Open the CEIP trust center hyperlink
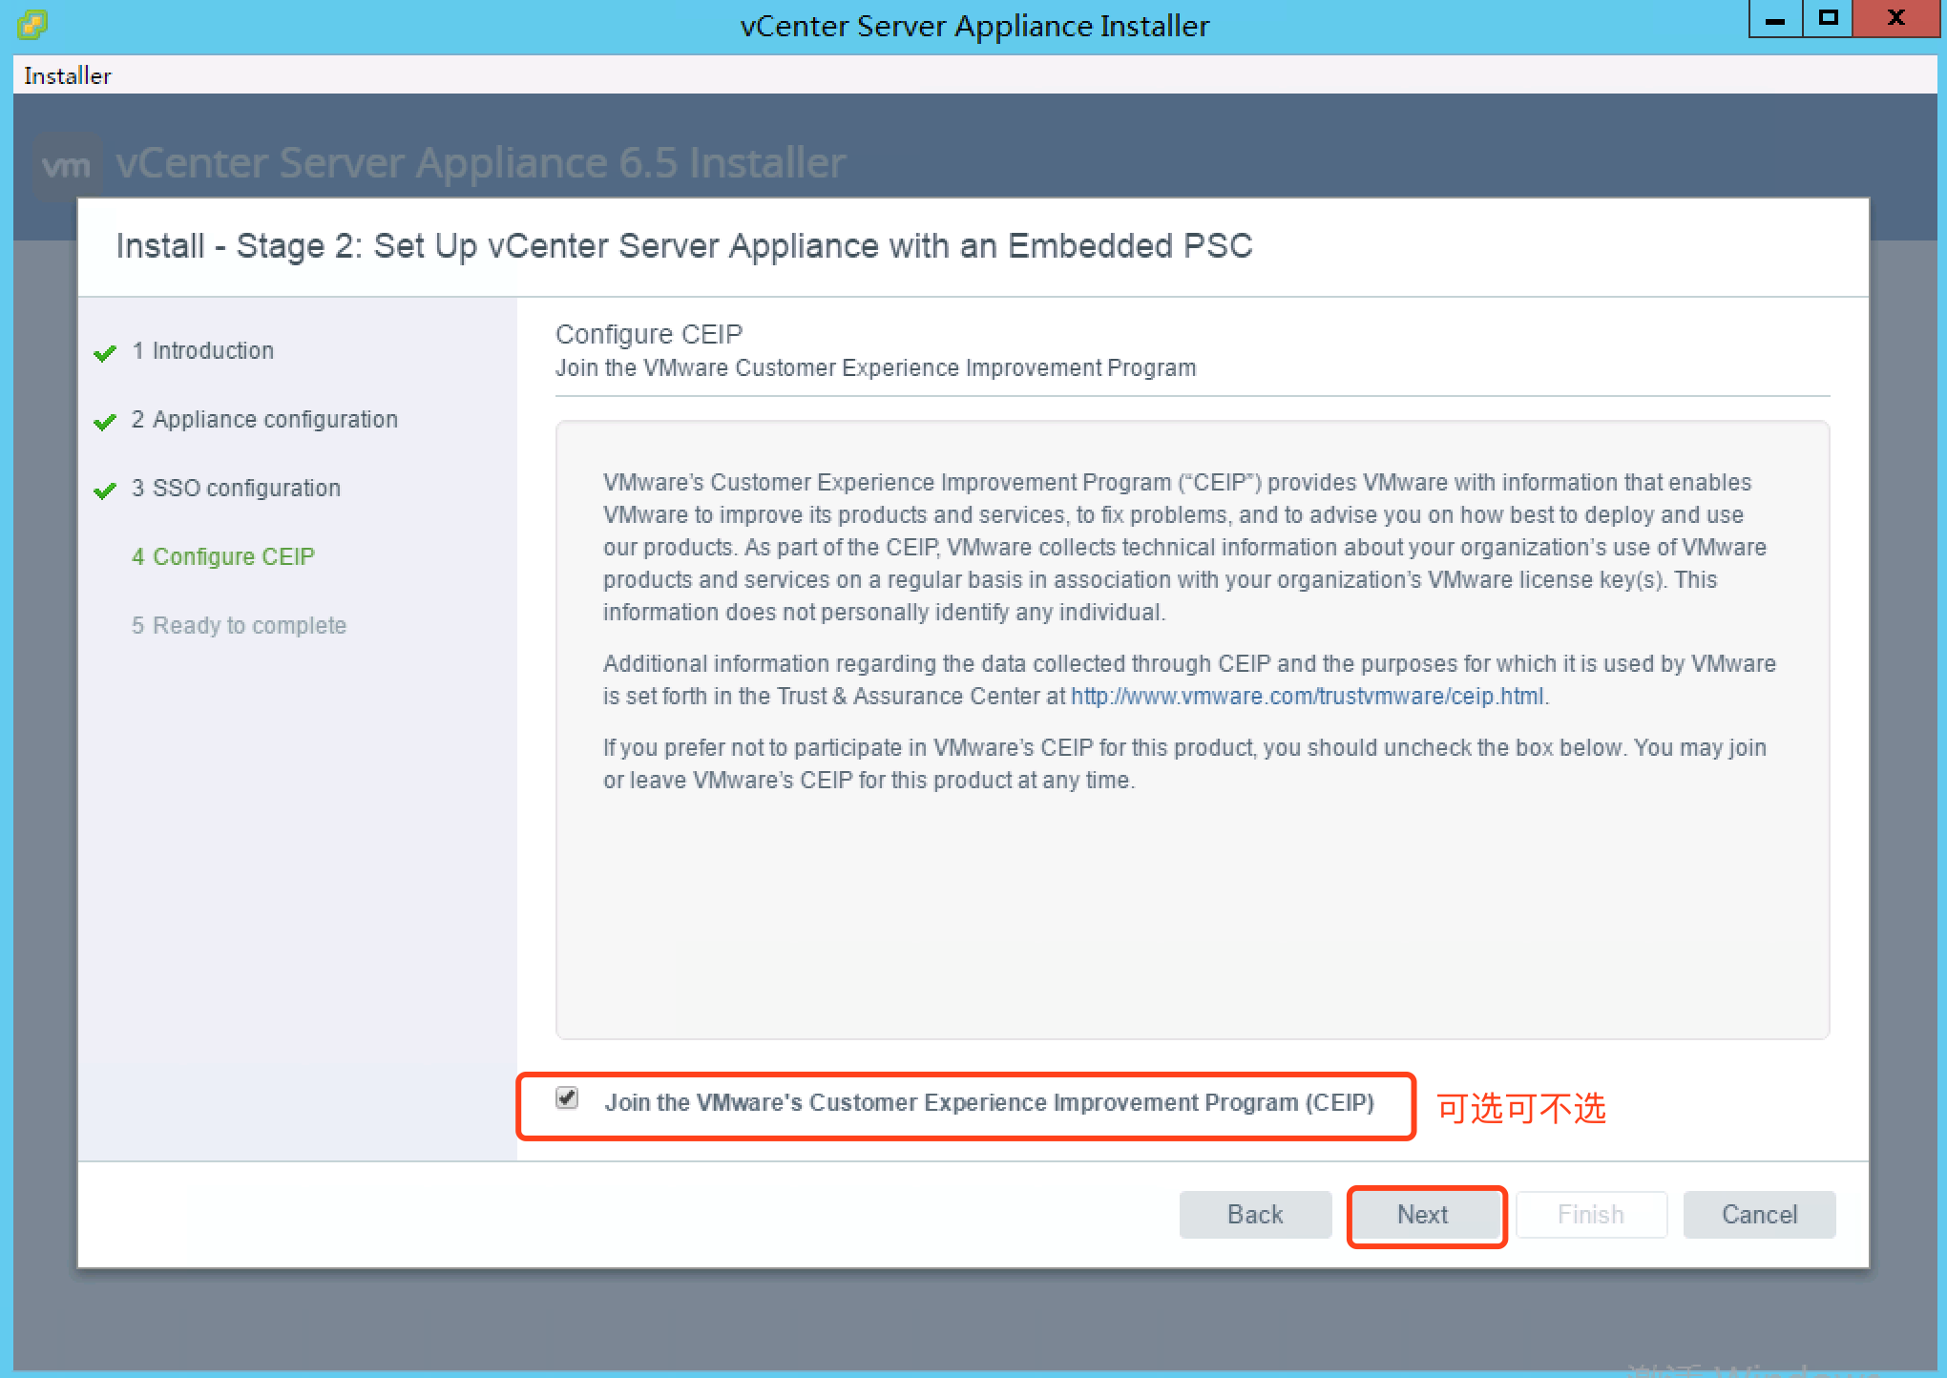Image resolution: width=1947 pixels, height=1378 pixels. point(1307,697)
